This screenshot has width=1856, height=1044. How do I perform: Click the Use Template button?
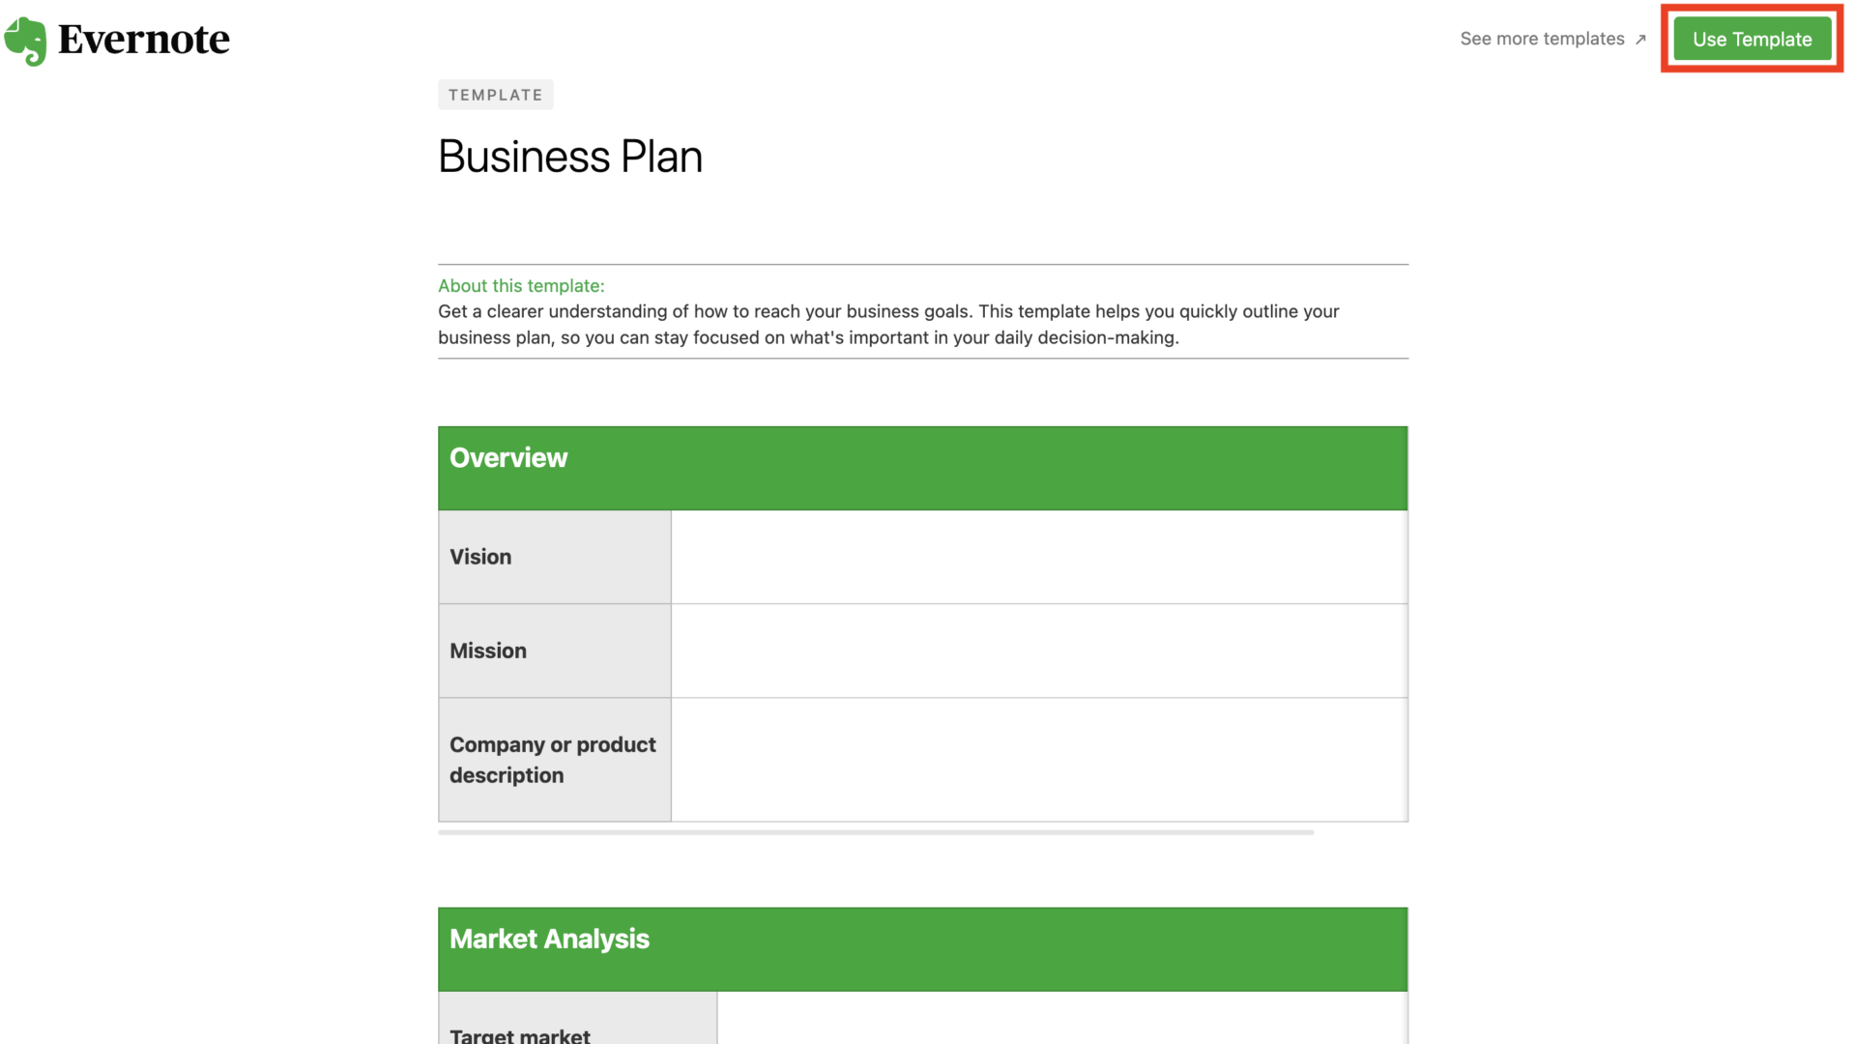pyautogui.click(x=1752, y=39)
